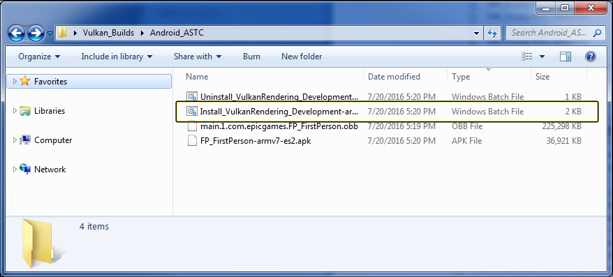Screen dimensions: 613x277
Task: Click the Back navigation arrow
Action: click(x=16, y=33)
